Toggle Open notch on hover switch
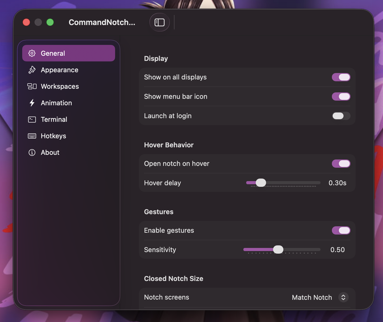This screenshot has width=383, height=322. click(341, 164)
